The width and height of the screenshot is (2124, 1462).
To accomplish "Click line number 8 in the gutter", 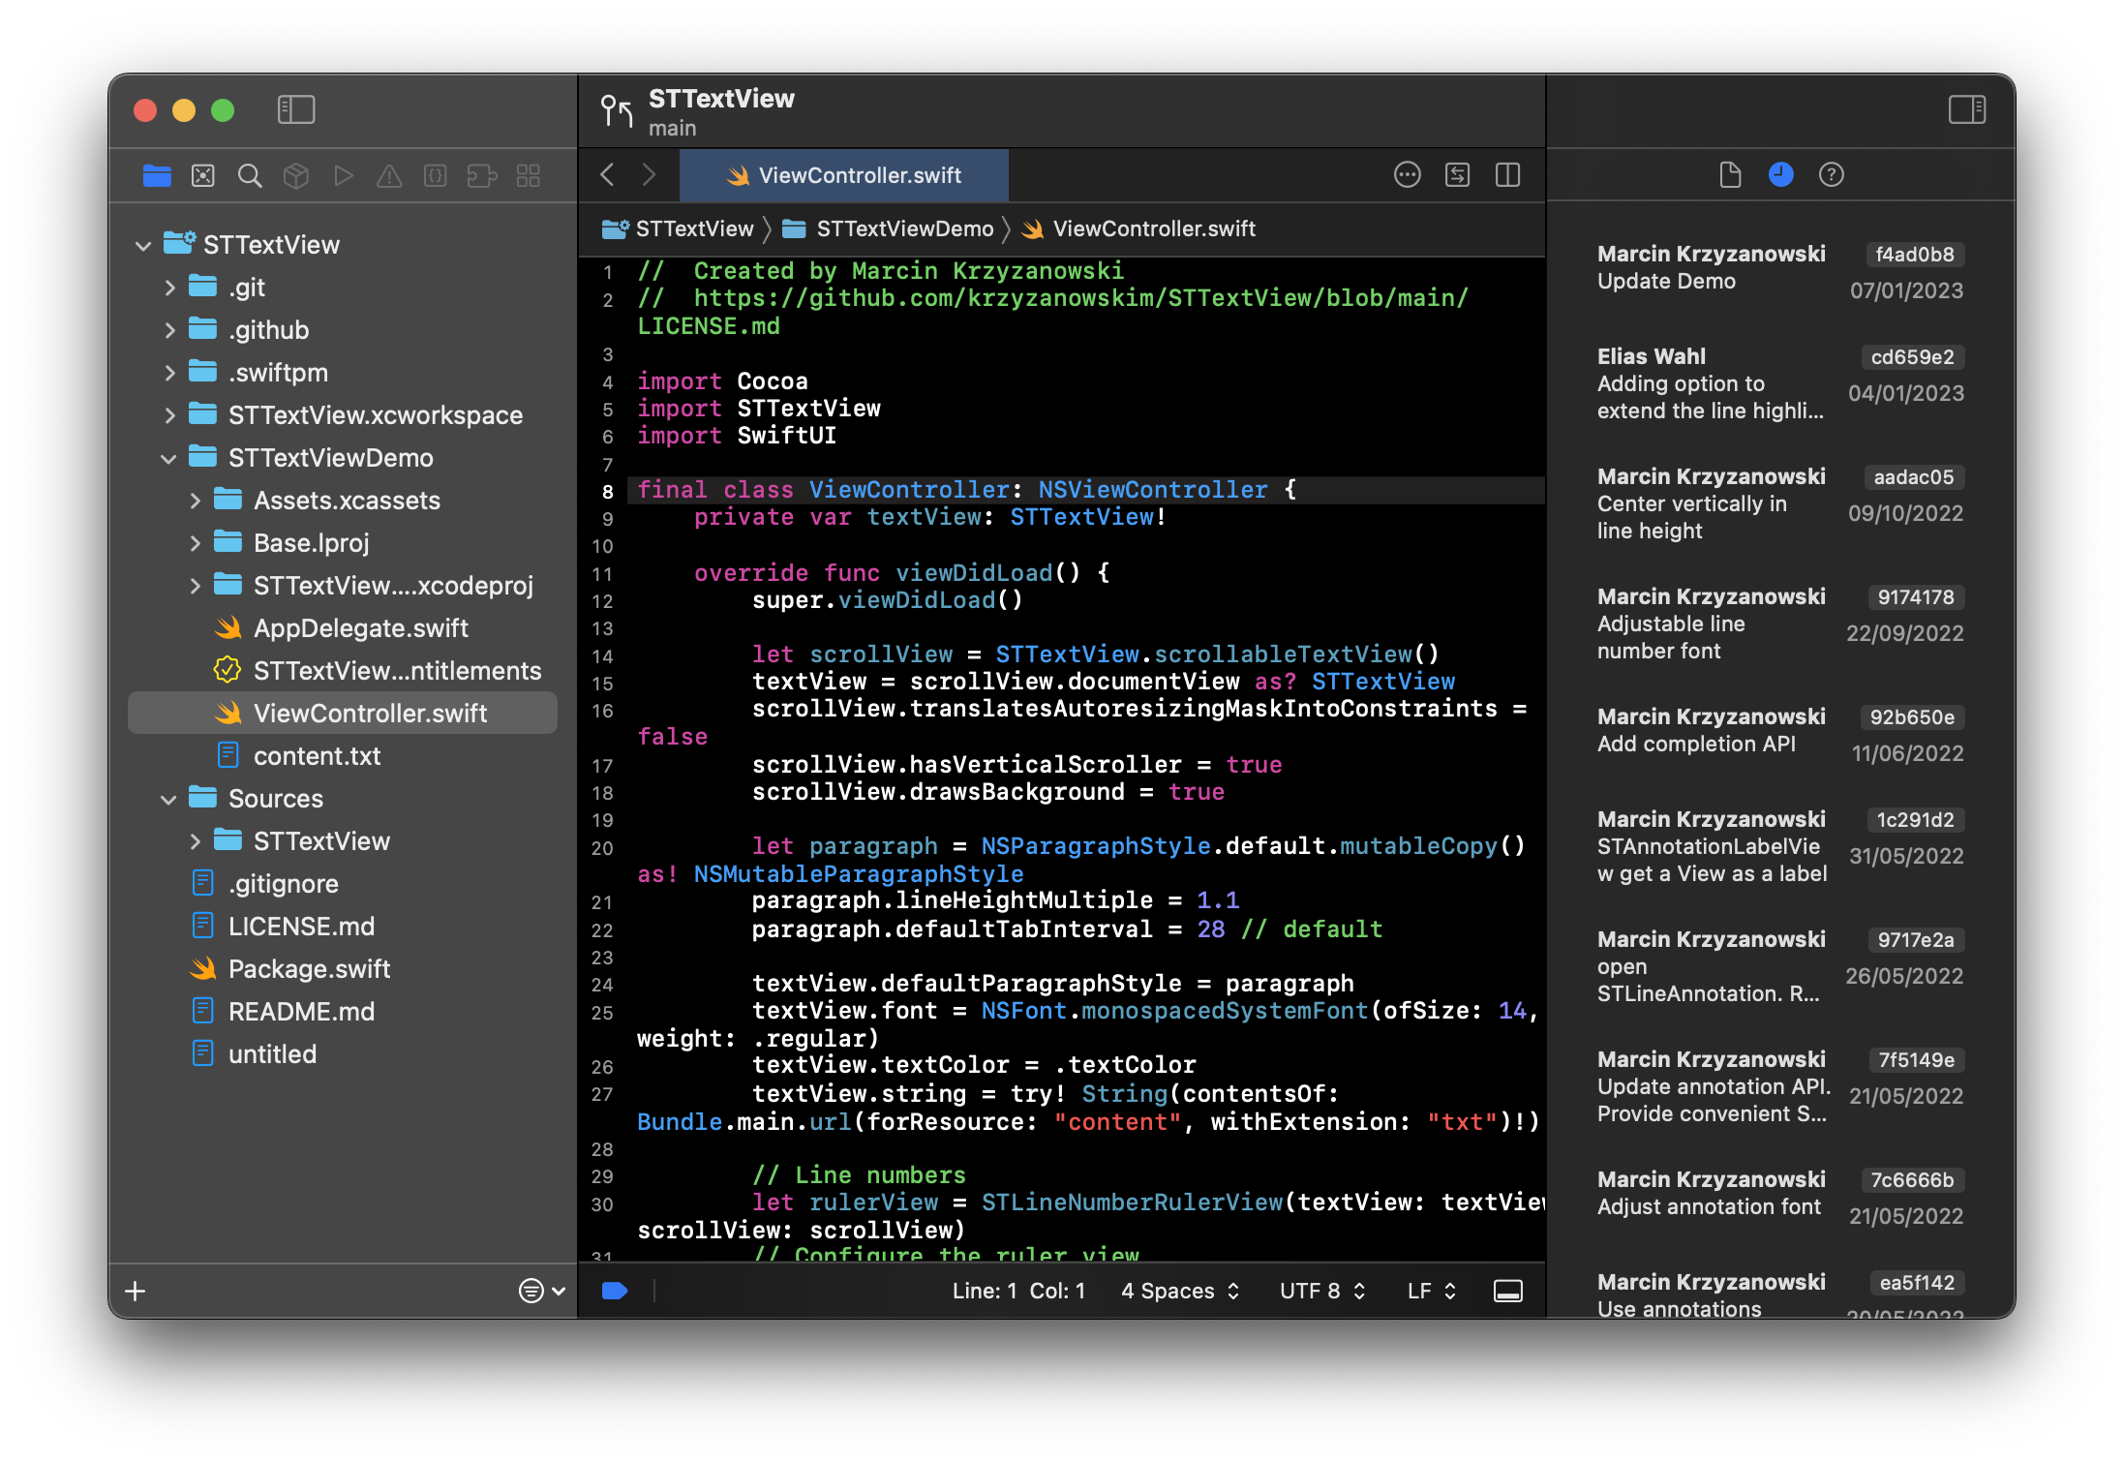I will point(608,492).
